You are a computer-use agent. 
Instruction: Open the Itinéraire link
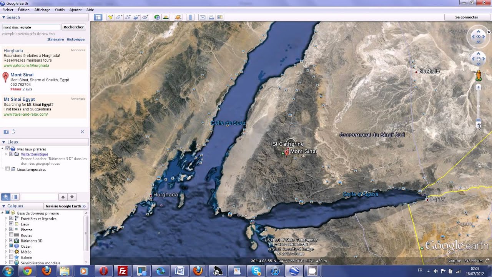pos(56,39)
